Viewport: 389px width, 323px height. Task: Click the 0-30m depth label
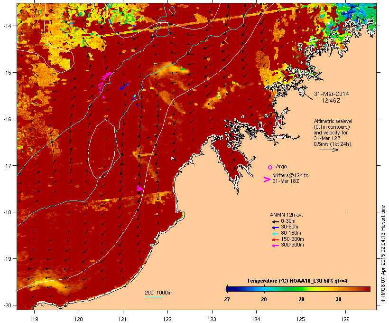[288, 221]
